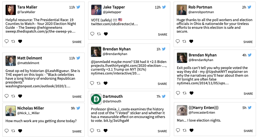Reply to Nicholas Miller's tweet
This screenshot has width=259, height=138.
(7, 131)
